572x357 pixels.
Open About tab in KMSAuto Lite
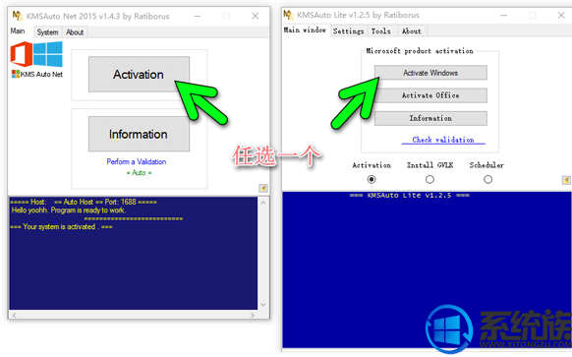[x=411, y=31]
